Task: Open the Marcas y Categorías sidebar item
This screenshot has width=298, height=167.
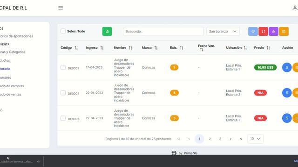Action: pos(13,52)
